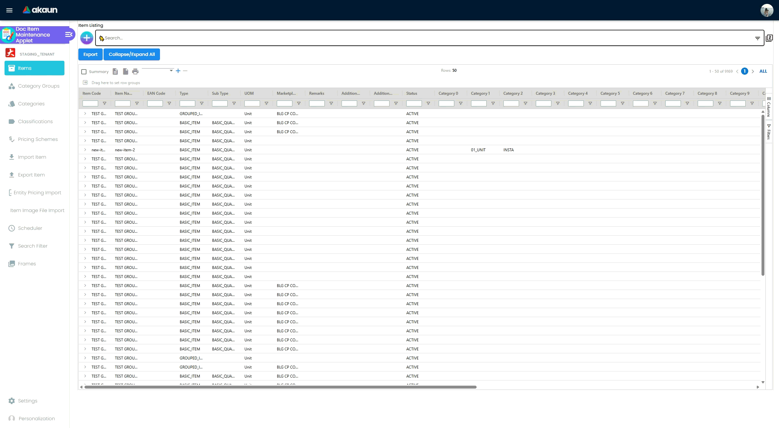The height and width of the screenshot is (428, 779).
Task: Click Collapse/Expand All button
Action: pos(131,54)
